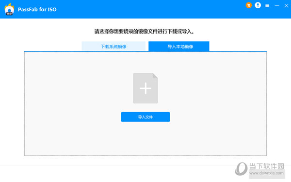Image resolution: width=291 pixels, height=182 pixels.
Task: Minimize the PassFab window
Action: pos(277,5)
